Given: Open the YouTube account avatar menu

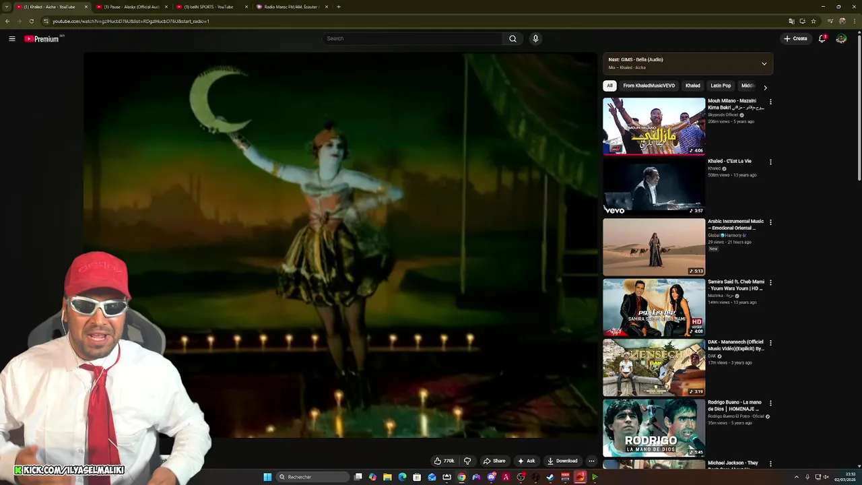Looking at the screenshot, I should coord(841,38).
